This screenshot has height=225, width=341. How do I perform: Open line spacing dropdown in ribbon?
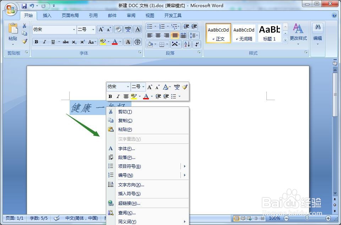[x=194, y=35]
